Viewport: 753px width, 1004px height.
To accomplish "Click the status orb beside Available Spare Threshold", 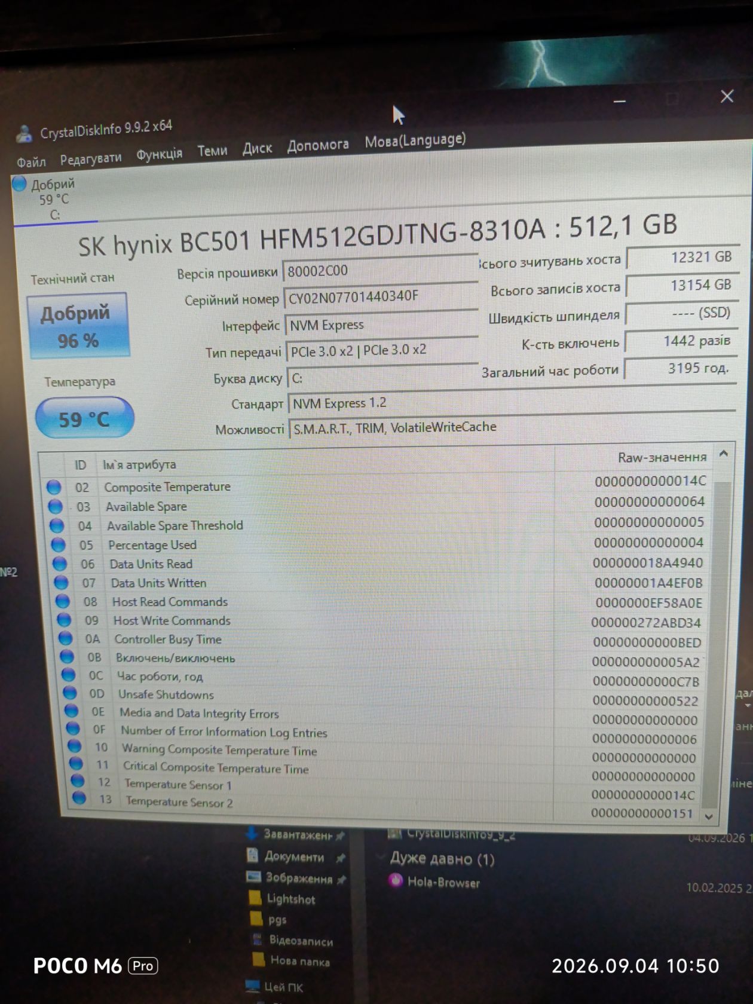I will coord(57,526).
